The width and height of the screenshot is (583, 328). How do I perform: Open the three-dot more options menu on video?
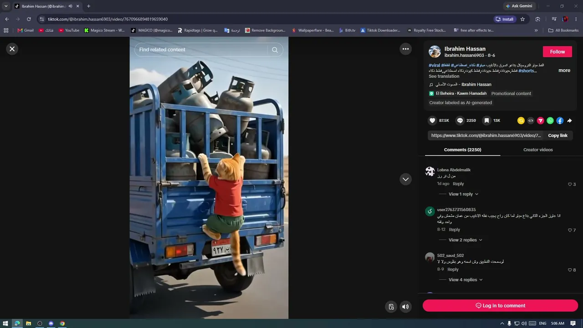point(405,49)
